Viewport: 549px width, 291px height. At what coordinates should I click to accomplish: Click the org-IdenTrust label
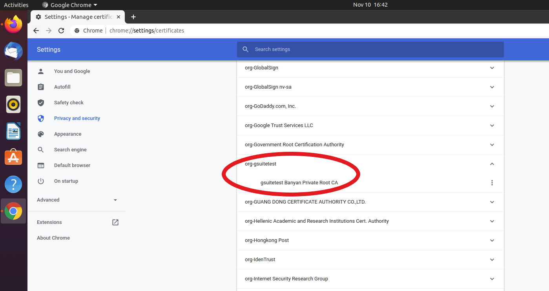259,260
